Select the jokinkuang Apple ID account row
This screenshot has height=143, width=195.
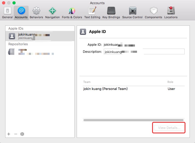point(40,36)
